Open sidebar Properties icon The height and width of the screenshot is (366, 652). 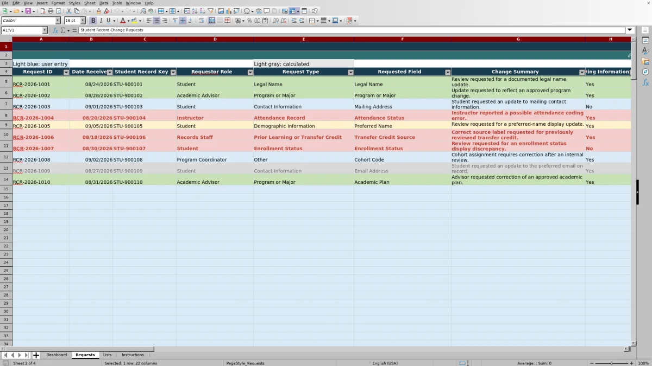coord(645,40)
